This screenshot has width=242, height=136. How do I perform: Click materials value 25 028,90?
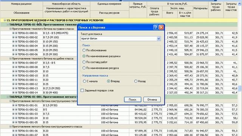pos(202,37)
